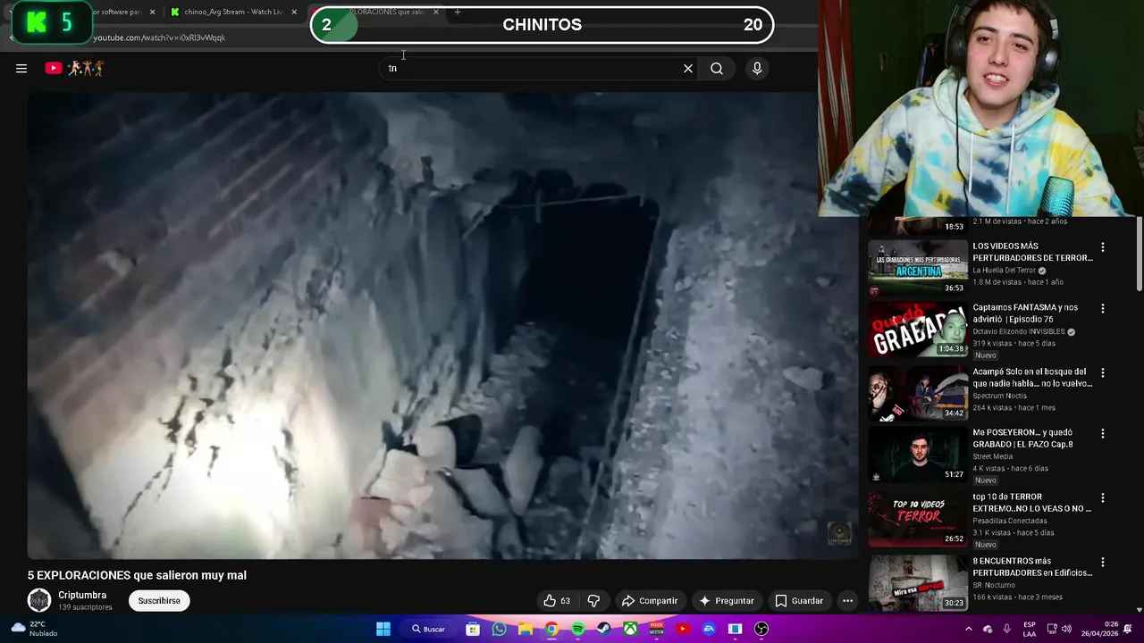Open options for 'LOS VIDEOS MÁS PERTURBADORES' video
This screenshot has height=643, width=1144.
(1102, 247)
